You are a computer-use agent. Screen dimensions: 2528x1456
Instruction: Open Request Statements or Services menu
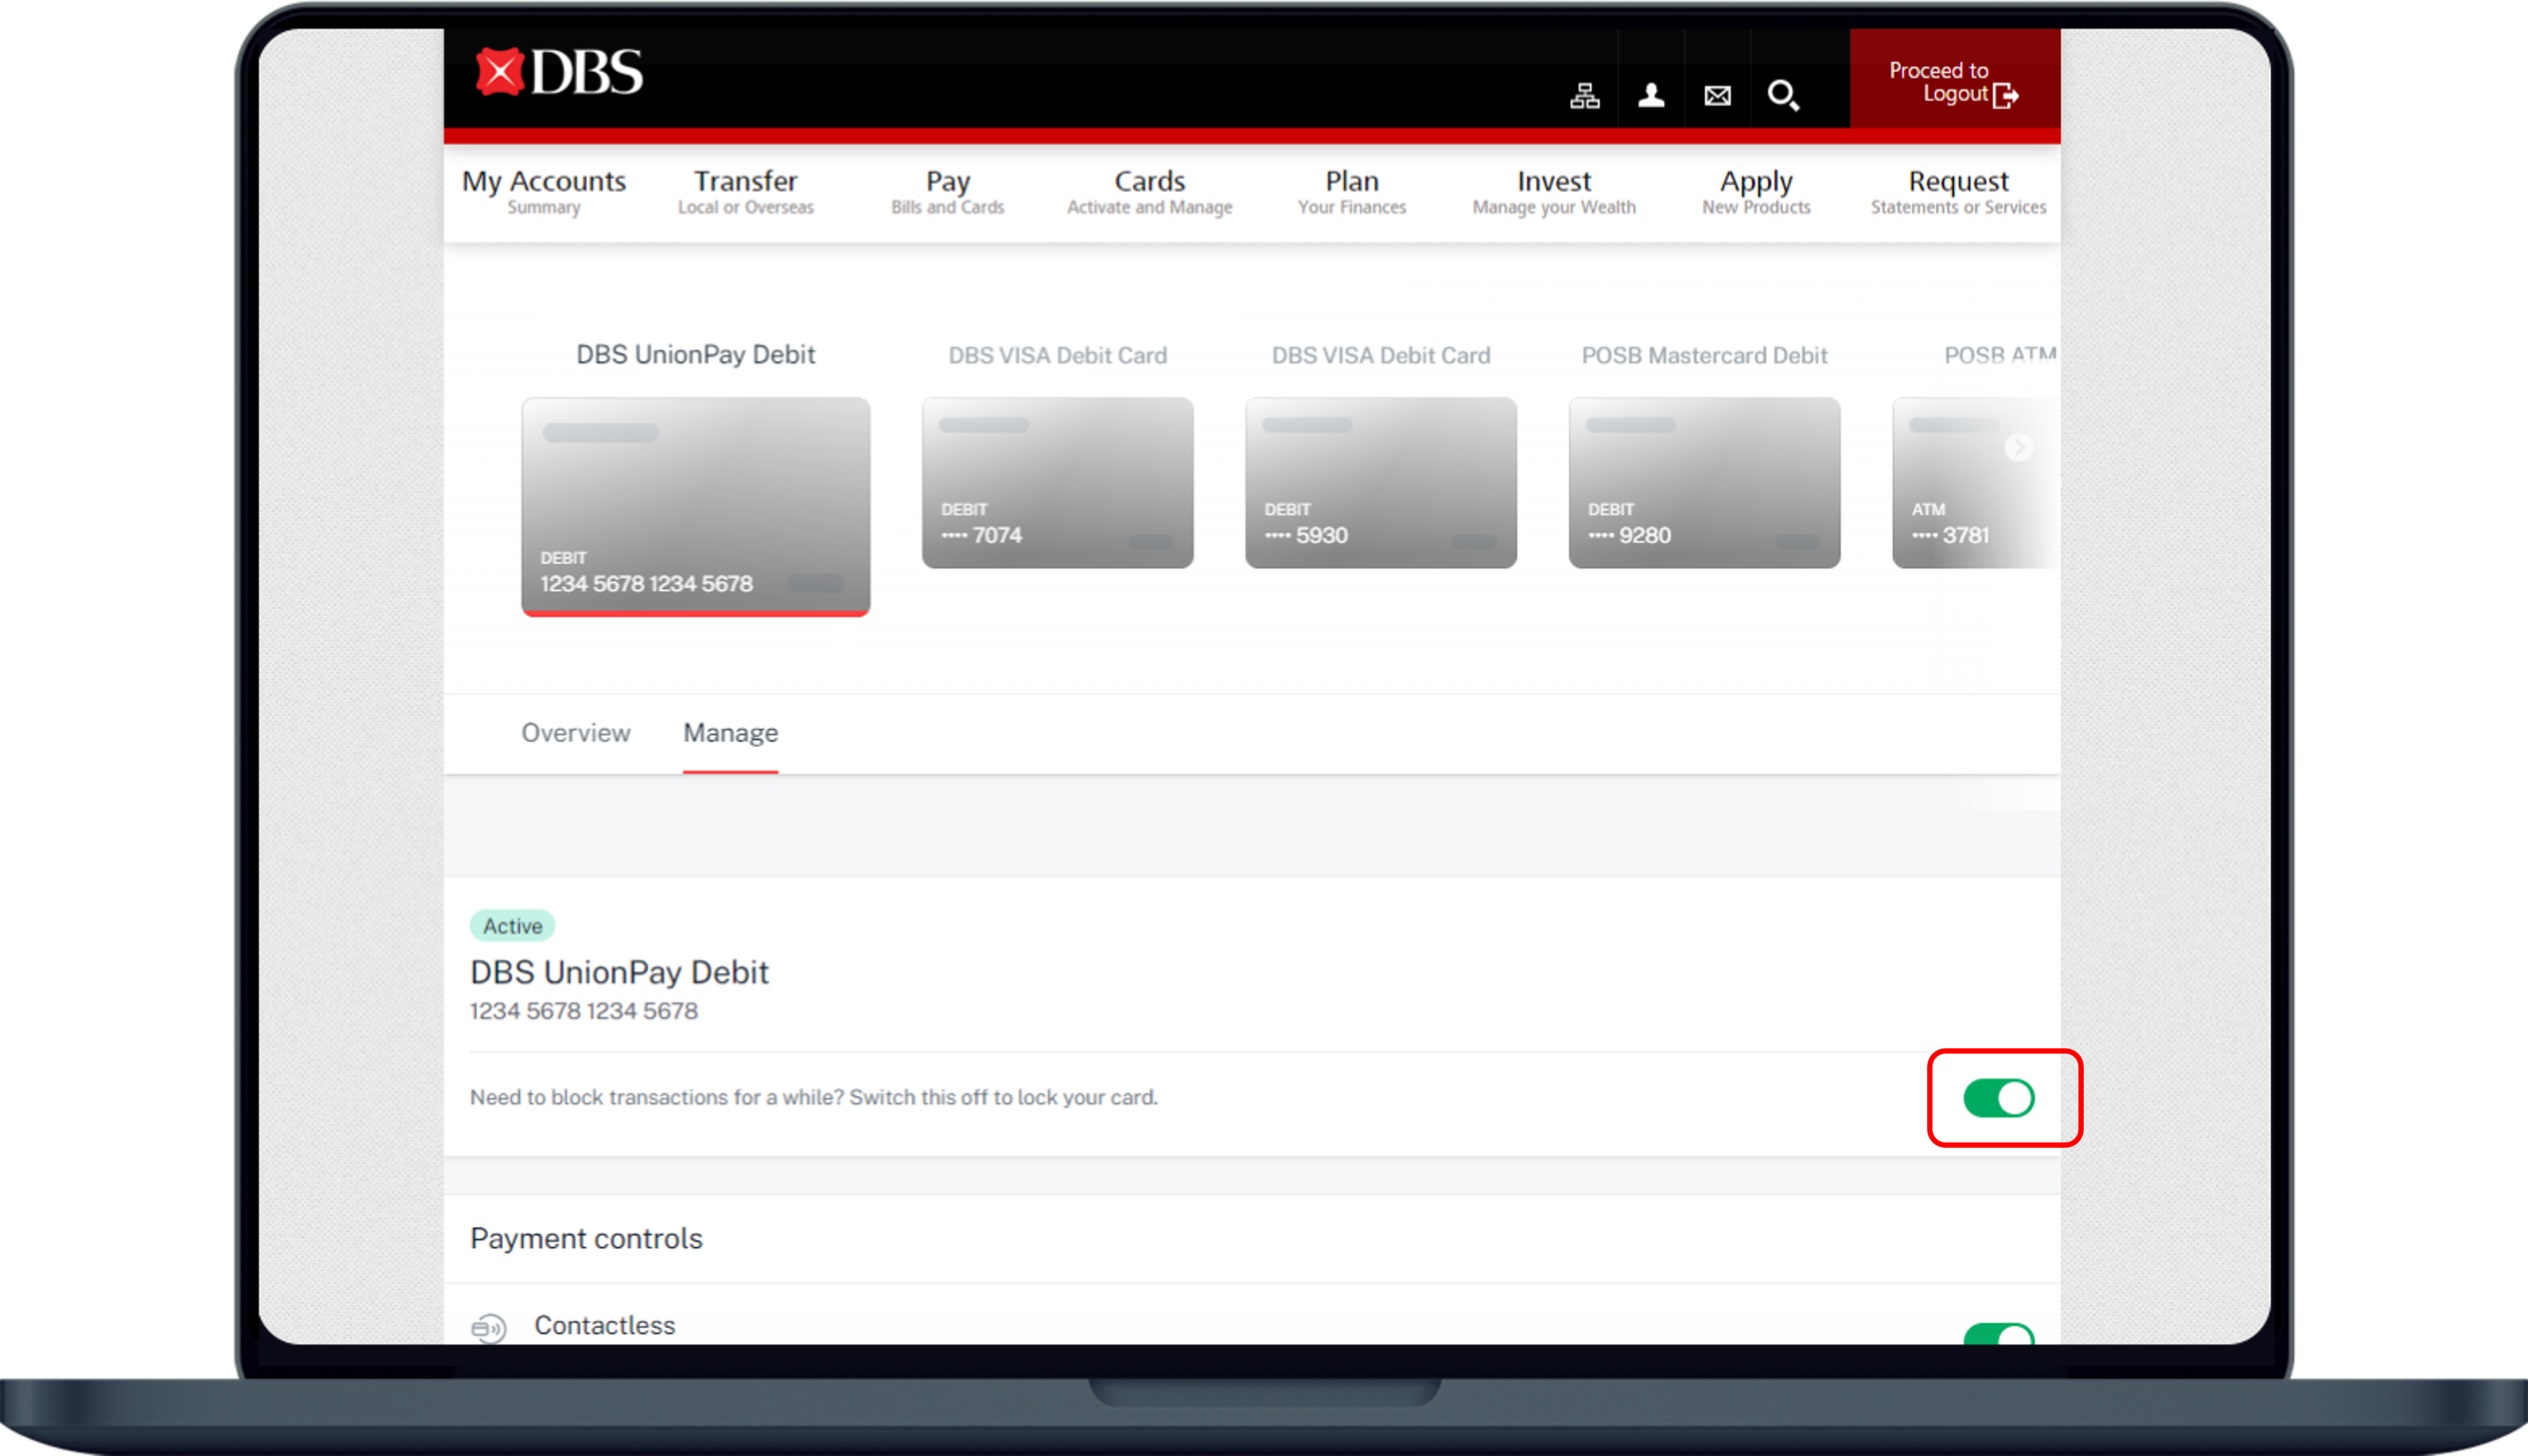click(1958, 191)
